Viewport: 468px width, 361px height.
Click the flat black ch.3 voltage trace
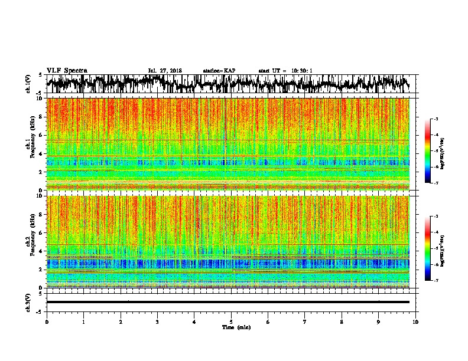[228, 302]
